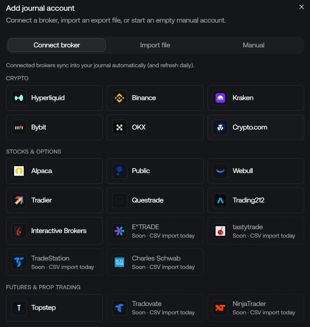Switch to the Import file tab
This screenshot has width=310, height=327.
[x=155, y=45]
